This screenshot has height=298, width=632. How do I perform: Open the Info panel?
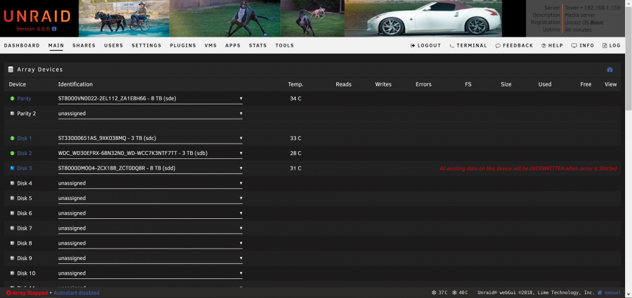[583, 46]
